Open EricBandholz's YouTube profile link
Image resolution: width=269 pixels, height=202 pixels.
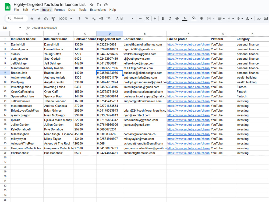point(189,153)
